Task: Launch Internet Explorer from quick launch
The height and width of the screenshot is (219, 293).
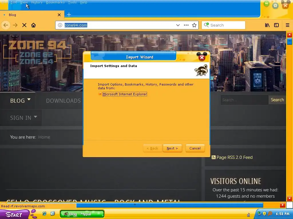Action: (44, 214)
